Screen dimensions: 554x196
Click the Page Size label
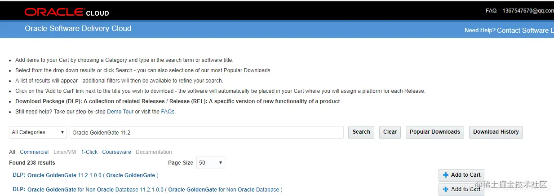pyautogui.click(x=181, y=163)
